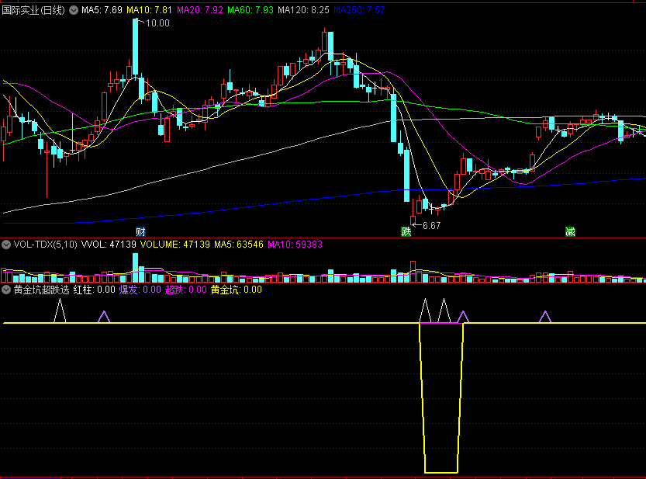Select the 国际实业(日线) chart title
Image resolution: width=646 pixels, height=479 pixels.
click(33, 10)
